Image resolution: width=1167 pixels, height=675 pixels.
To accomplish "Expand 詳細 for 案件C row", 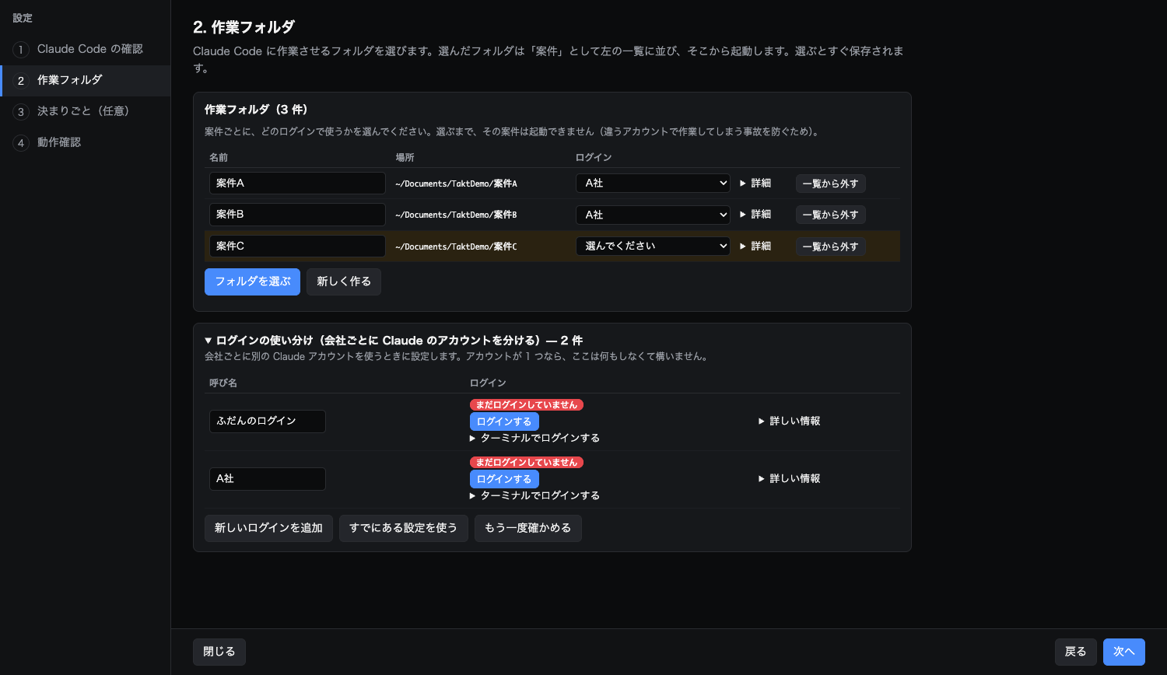I will 755,246.
